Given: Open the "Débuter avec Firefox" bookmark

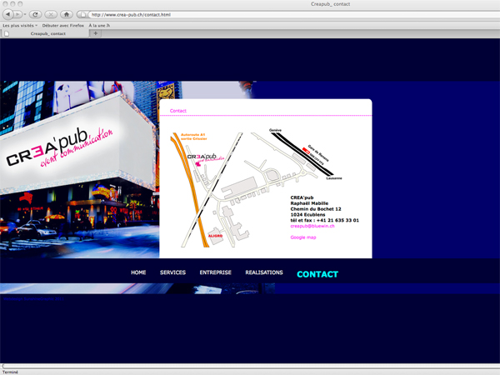Looking at the screenshot, I should click(x=62, y=26).
